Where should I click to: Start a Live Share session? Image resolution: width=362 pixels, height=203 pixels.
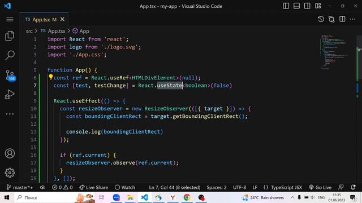93,187
